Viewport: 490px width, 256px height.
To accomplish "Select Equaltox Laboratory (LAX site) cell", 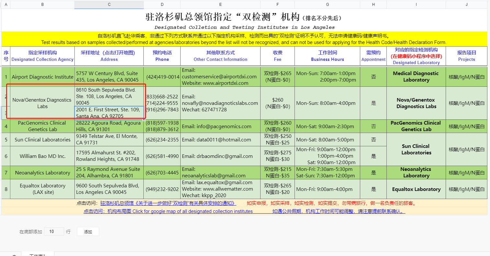I will coord(42,189).
